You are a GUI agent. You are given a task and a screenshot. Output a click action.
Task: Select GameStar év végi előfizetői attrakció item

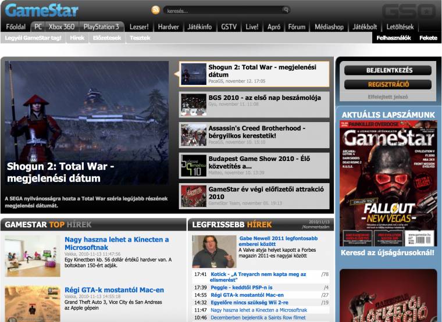254,196
